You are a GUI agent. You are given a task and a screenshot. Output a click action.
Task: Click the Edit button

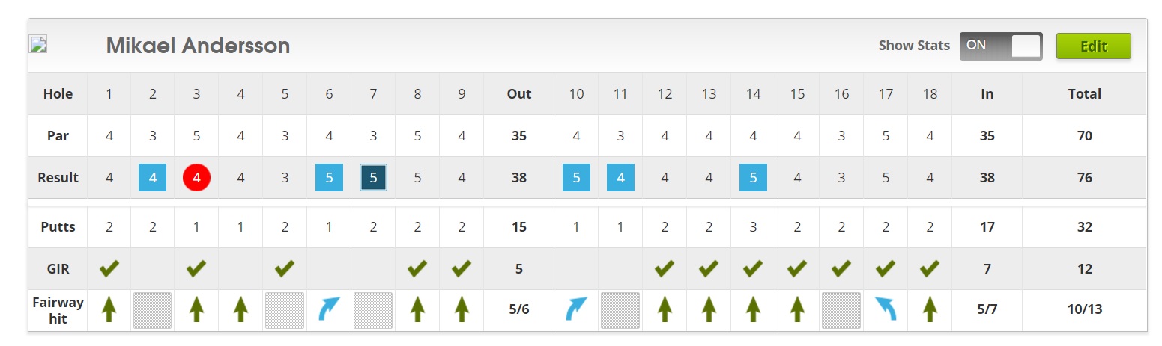click(1093, 46)
